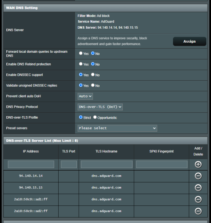This screenshot has width=211, height=223.
Task: Delete the 94.140.14.14 server entry
Action: click(x=198, y=176)
